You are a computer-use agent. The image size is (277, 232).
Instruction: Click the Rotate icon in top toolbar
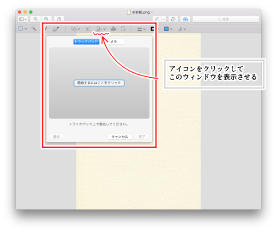173,19
